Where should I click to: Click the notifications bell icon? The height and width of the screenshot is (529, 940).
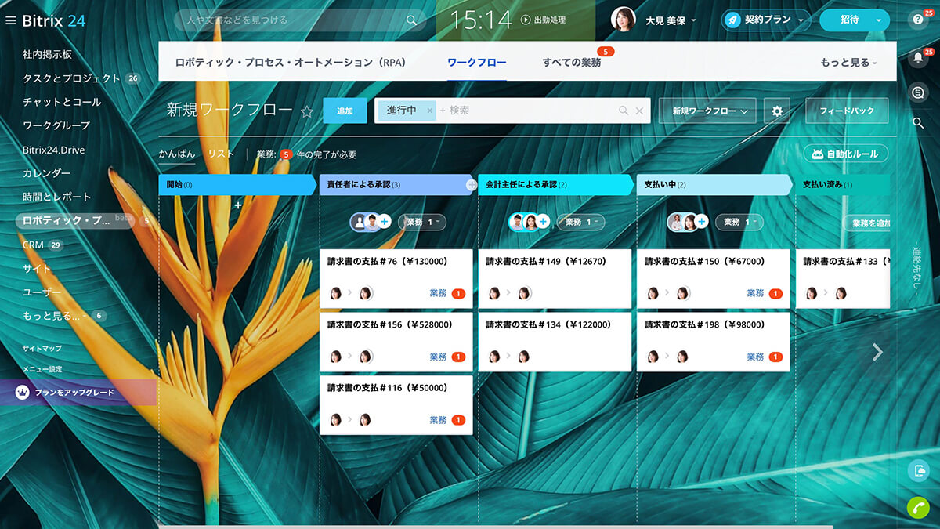point(918,57)
